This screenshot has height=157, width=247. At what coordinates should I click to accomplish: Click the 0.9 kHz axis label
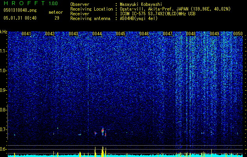click(4, 90)
